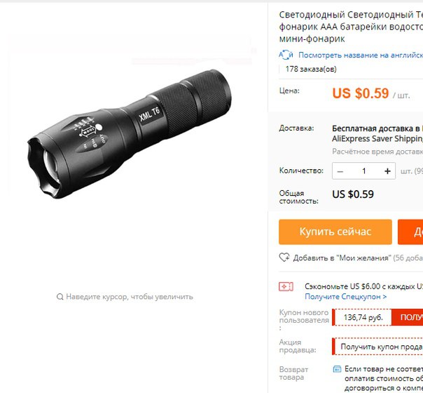Click the red coupon ticket icon
The width and height of the screenshot is (423, 393).
(286, 286)
